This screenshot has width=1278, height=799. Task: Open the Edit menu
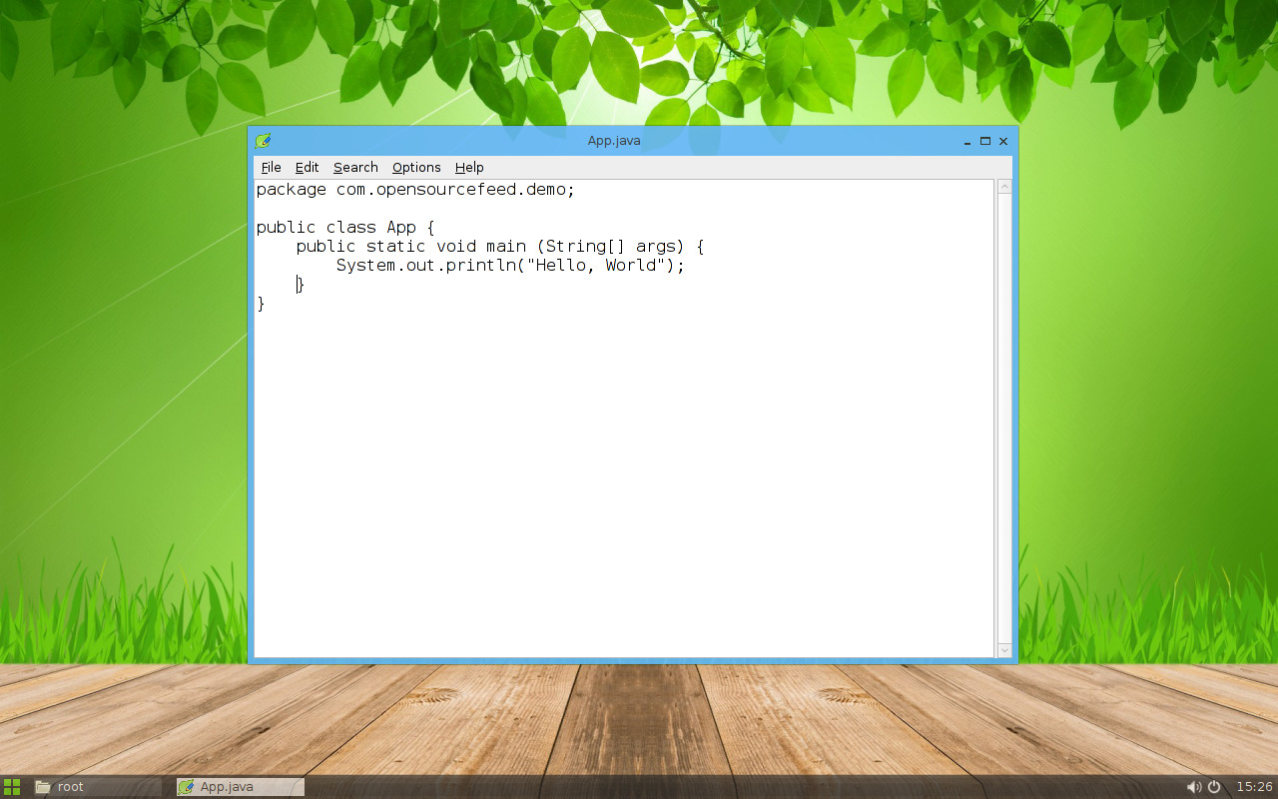coord(307,167)
